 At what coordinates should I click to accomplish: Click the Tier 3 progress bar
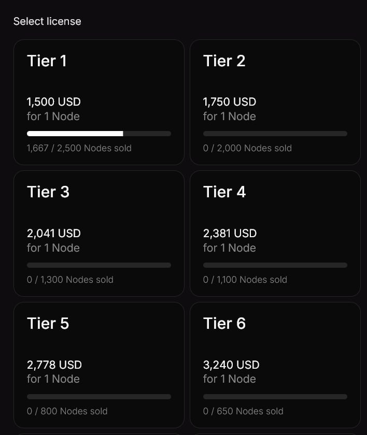[99, 265]
